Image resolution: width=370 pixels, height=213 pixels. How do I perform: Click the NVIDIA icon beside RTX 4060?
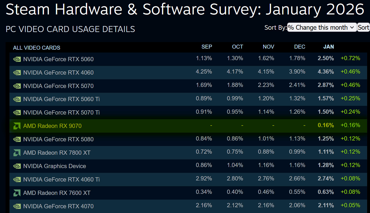(x=17, y=73)
